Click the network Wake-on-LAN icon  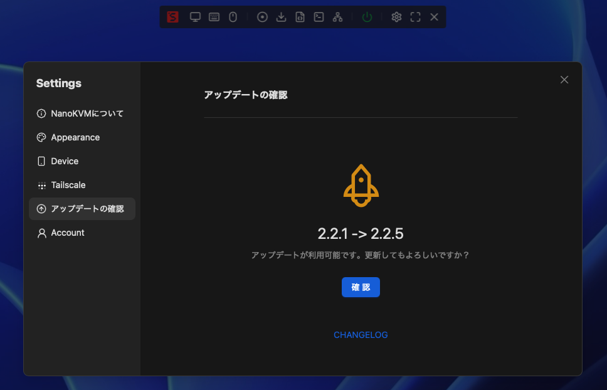point(338,17)
